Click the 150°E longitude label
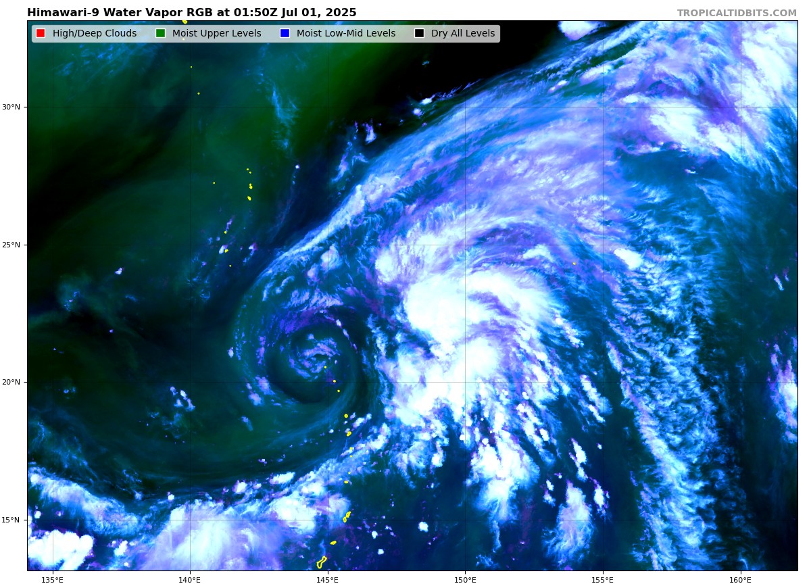 (x=465, y=579)
